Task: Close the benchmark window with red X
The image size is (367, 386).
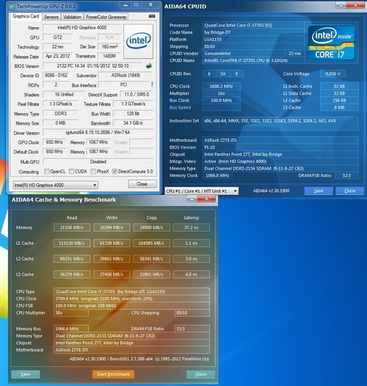Action: 206,199
